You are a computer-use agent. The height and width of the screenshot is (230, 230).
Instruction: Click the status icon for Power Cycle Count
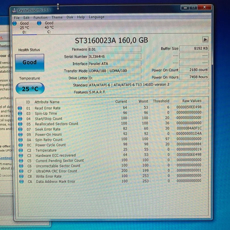[x=21, y=145]
